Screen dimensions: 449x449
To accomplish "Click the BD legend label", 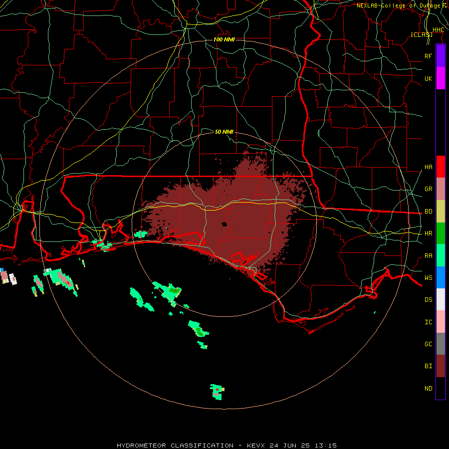I will [428, 212].
